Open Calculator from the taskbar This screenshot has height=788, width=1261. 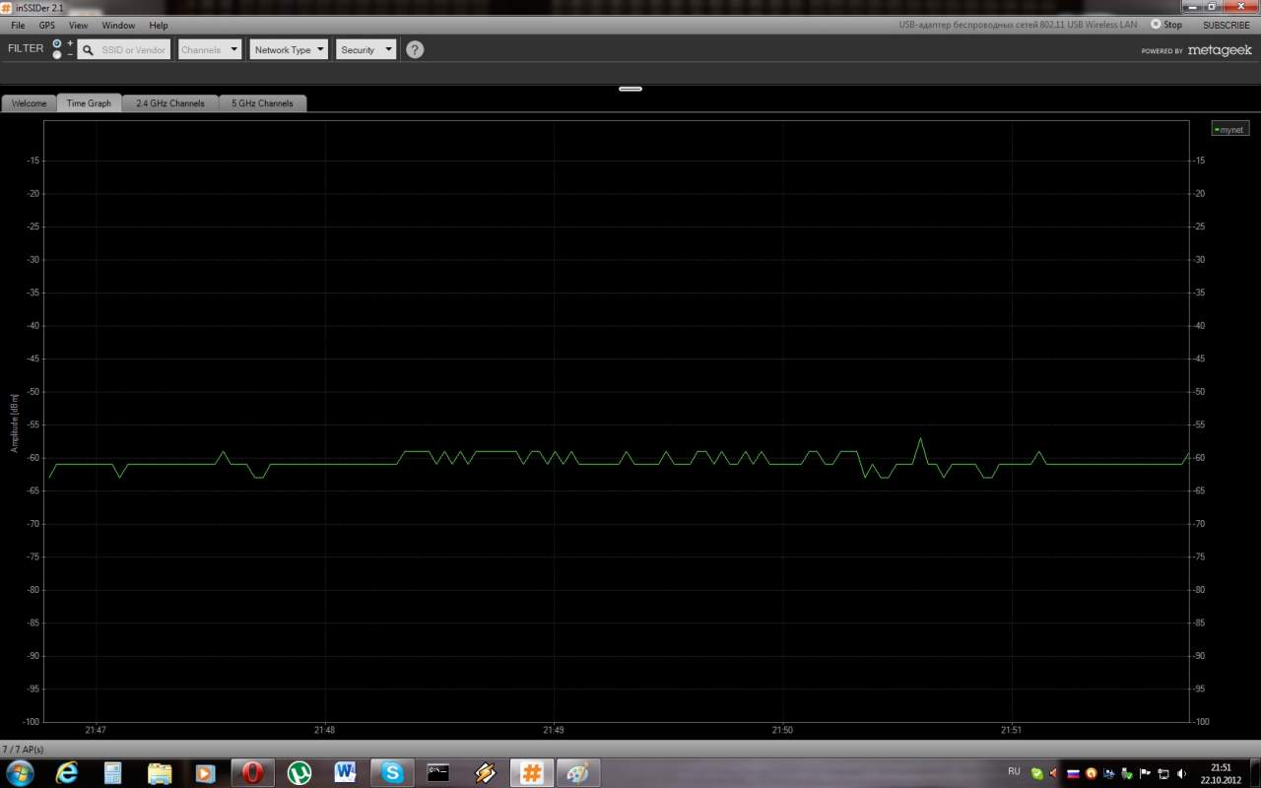click(113, 772)
